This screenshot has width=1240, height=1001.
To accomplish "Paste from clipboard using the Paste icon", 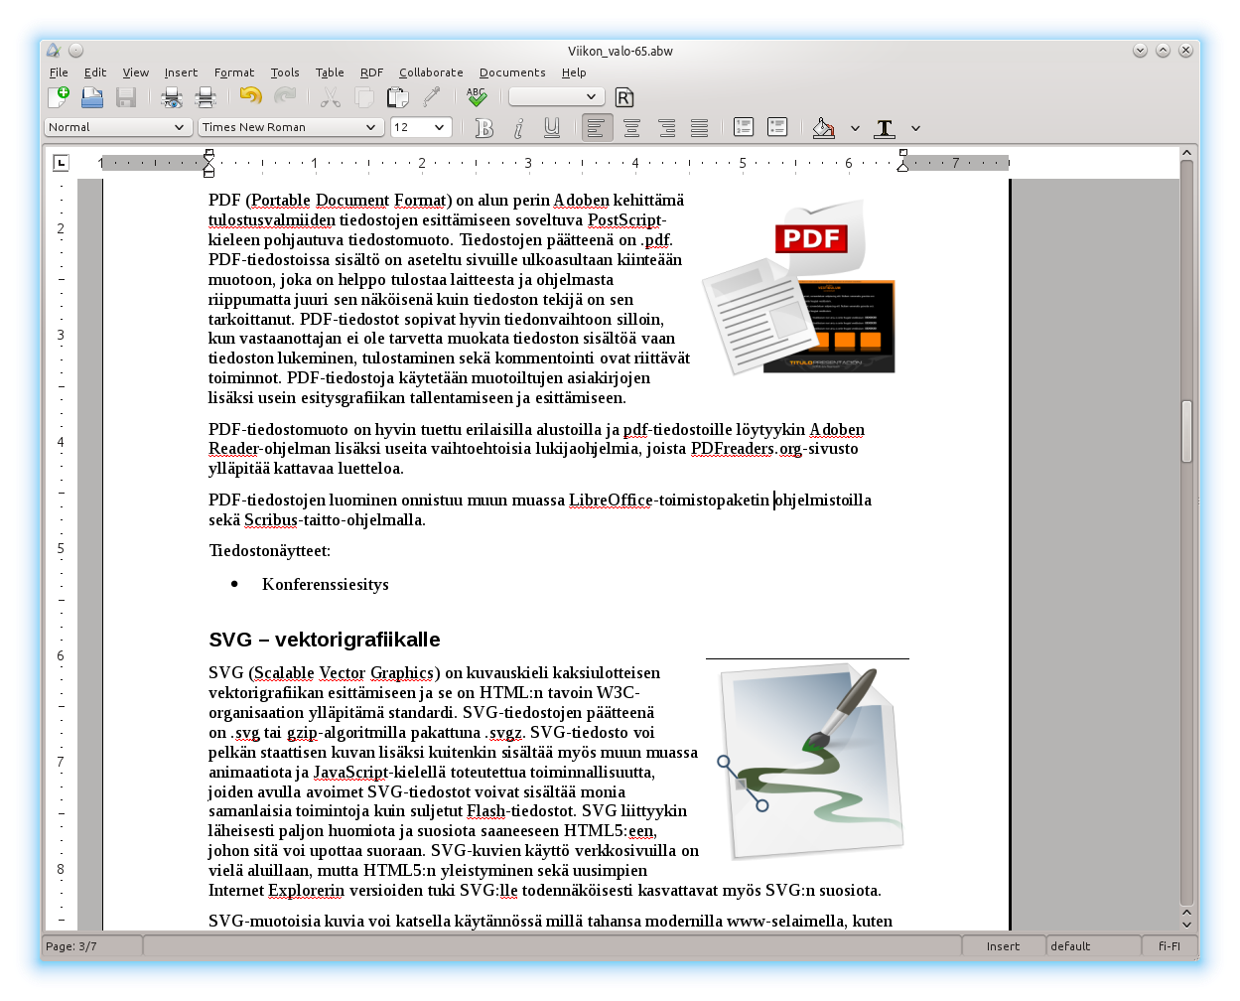I will point(398,96).
